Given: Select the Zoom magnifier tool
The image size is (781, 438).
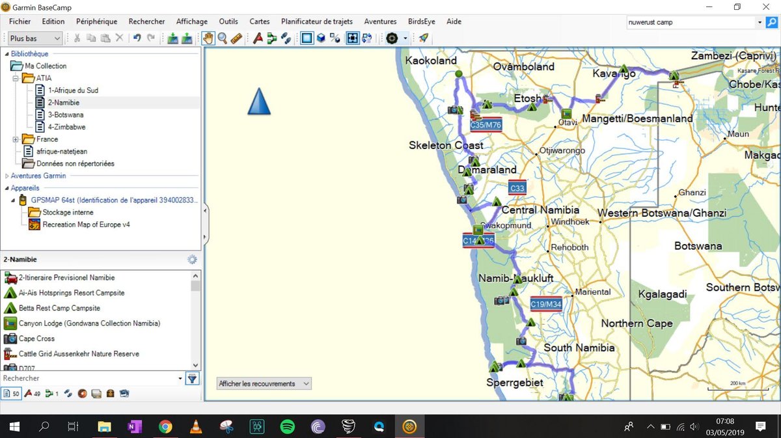Looking at the screenshot, I should click(x=223, y=38).
